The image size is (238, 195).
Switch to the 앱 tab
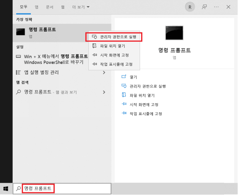[37, 7]
